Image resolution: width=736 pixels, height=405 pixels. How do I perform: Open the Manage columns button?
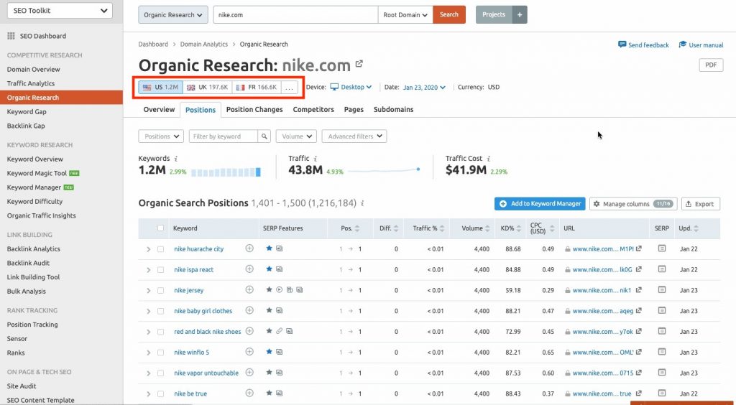coord(633,204)
